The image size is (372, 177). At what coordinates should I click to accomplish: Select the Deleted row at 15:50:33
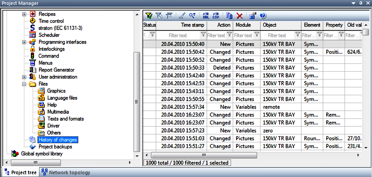point(252,68)
